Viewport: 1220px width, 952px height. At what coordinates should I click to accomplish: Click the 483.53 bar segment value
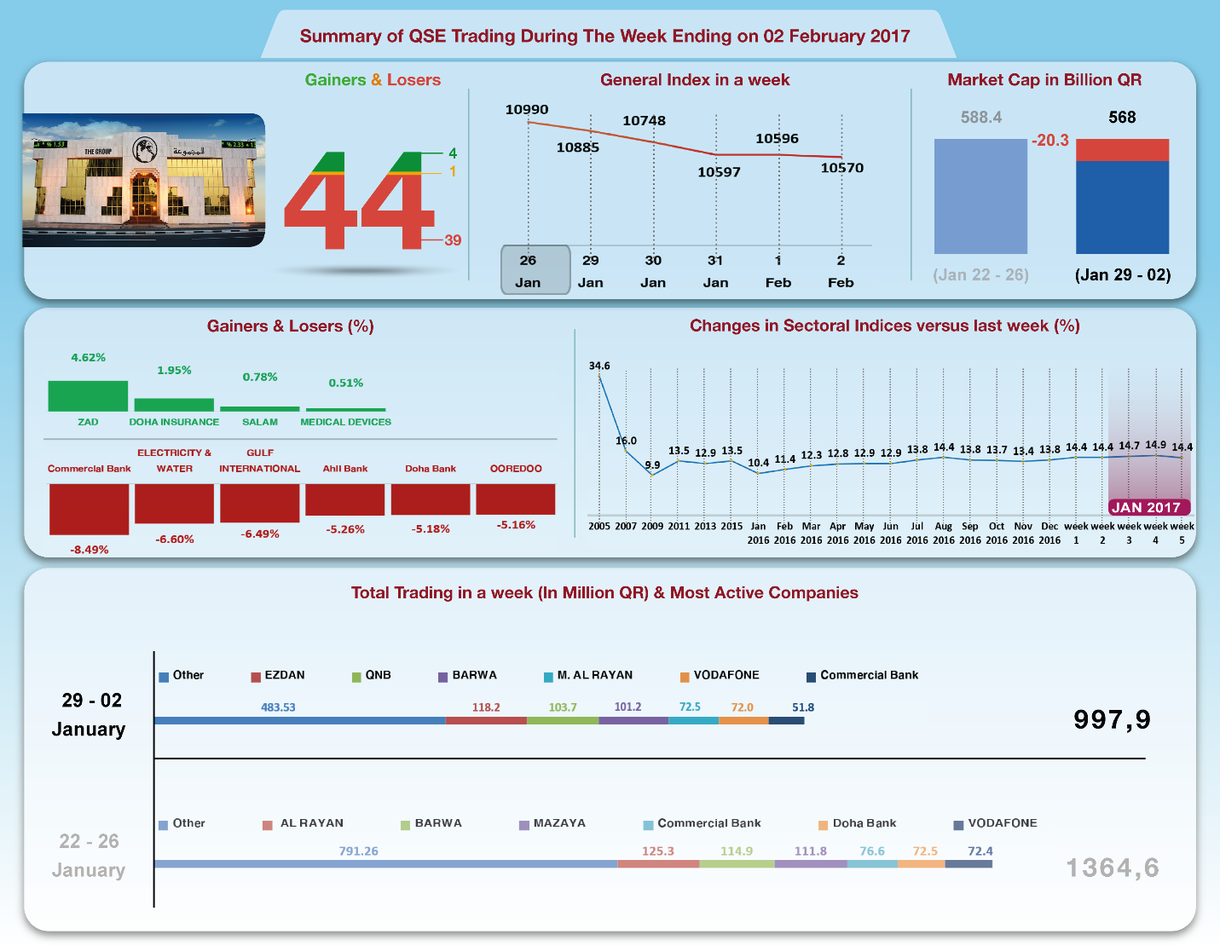pyautogui.click(x=278, y=707)
